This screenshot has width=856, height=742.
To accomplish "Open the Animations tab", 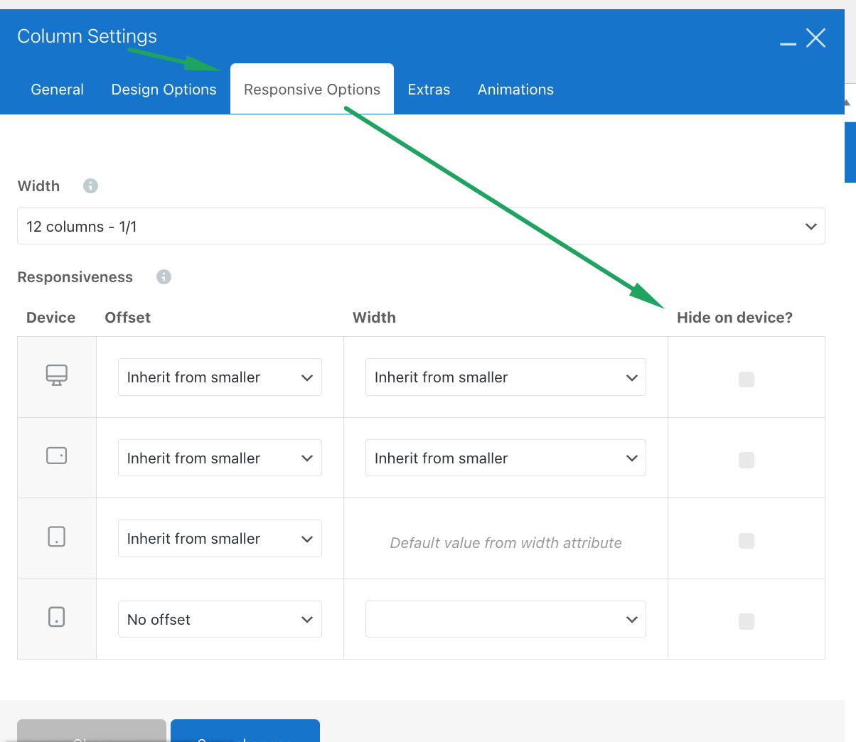I will click(x=515, y=90).
